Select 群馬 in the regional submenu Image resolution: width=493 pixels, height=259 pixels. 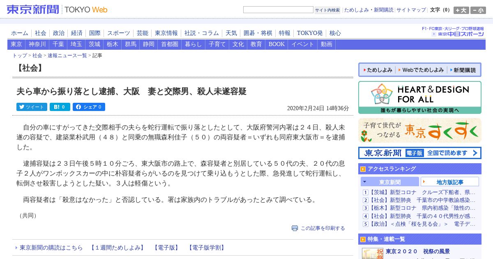pos(131,44)
